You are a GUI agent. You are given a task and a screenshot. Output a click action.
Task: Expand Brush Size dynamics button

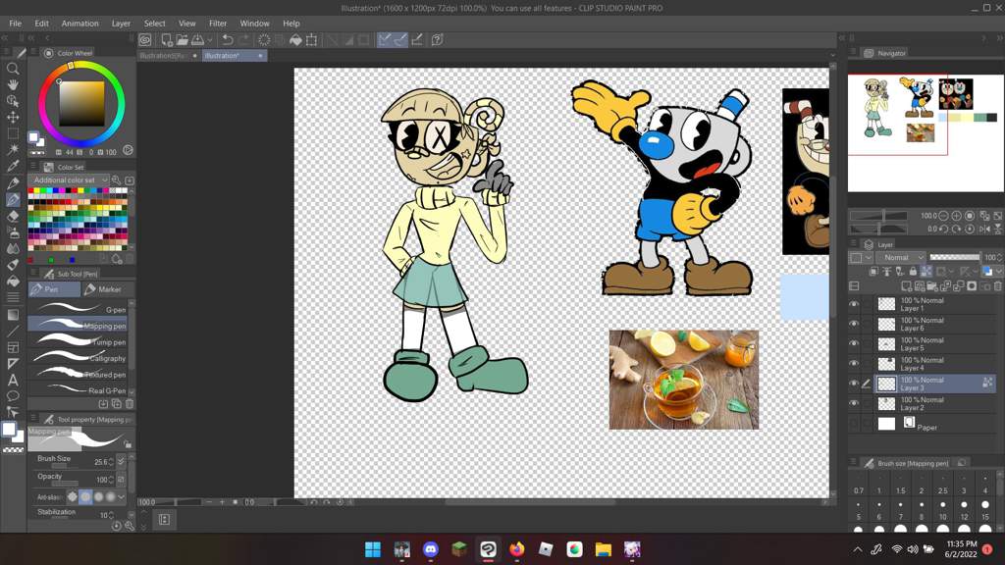click(121, 461)
